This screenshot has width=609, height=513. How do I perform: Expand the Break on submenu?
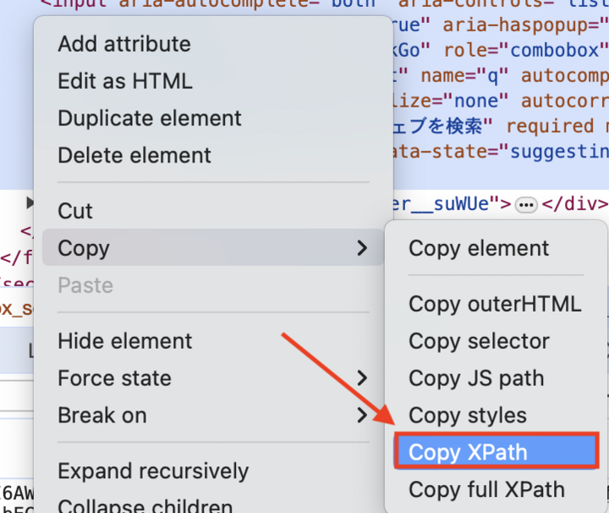pos(363,416)
